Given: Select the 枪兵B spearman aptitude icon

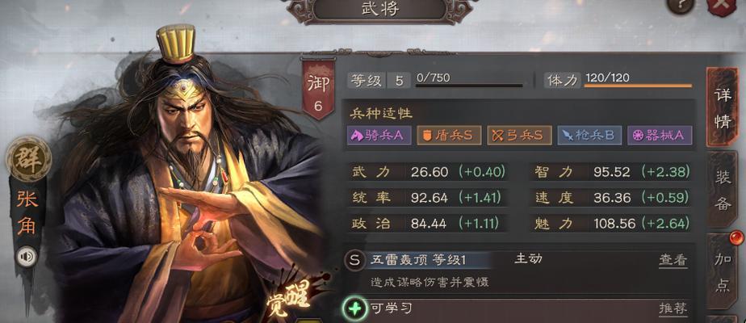Looking at the screenshot, I should (589, 136).
